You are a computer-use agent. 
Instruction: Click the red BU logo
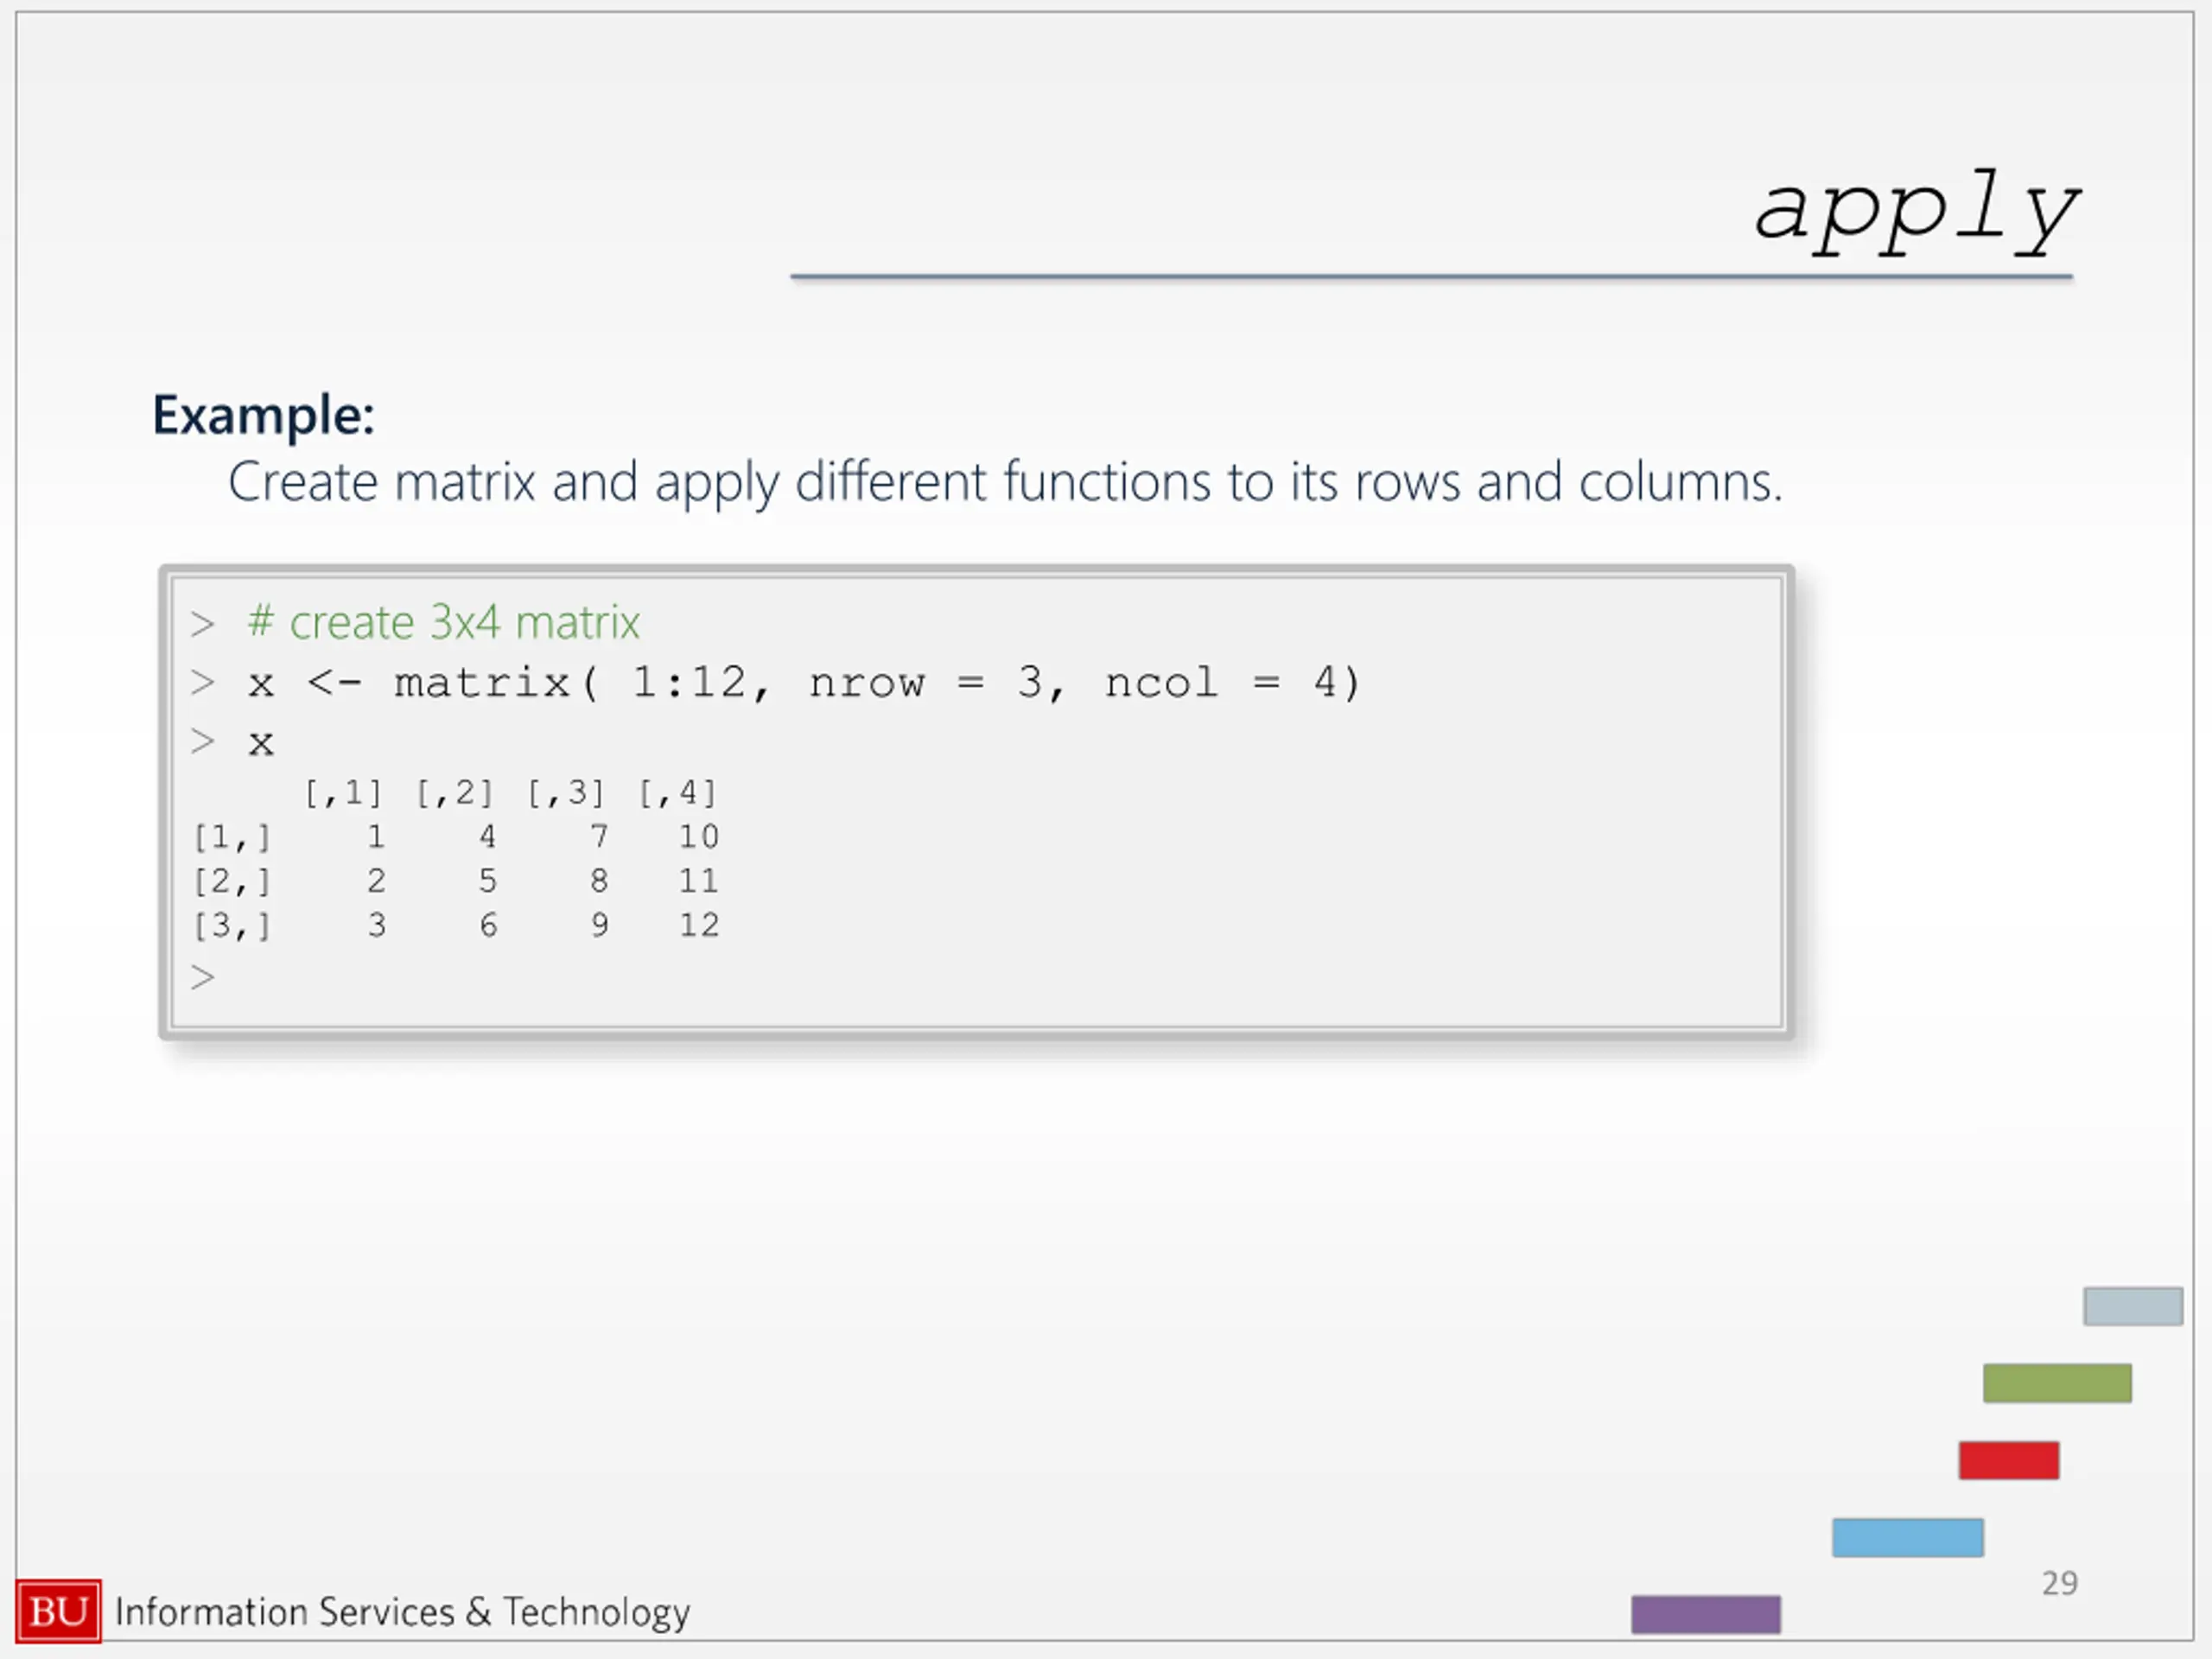58,1611
